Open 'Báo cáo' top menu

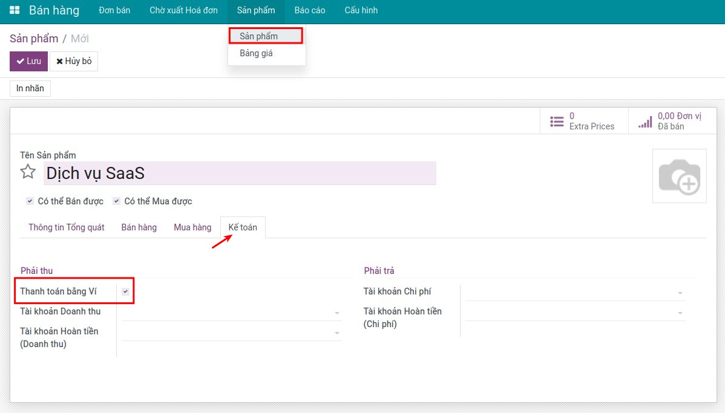[x=310, y=10]
